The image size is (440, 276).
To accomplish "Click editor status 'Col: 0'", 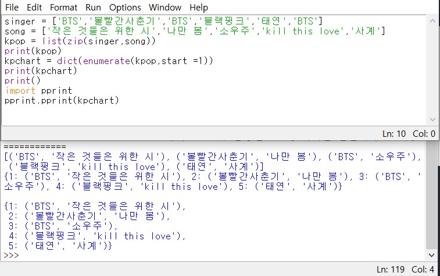I will [x=424, y=134].
